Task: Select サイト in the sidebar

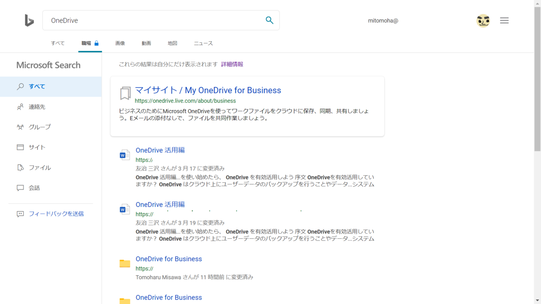Action: pos(50,147)
